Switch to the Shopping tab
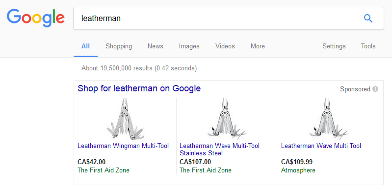This screenshot has width=392, height=191. click(x=119, y=46)
